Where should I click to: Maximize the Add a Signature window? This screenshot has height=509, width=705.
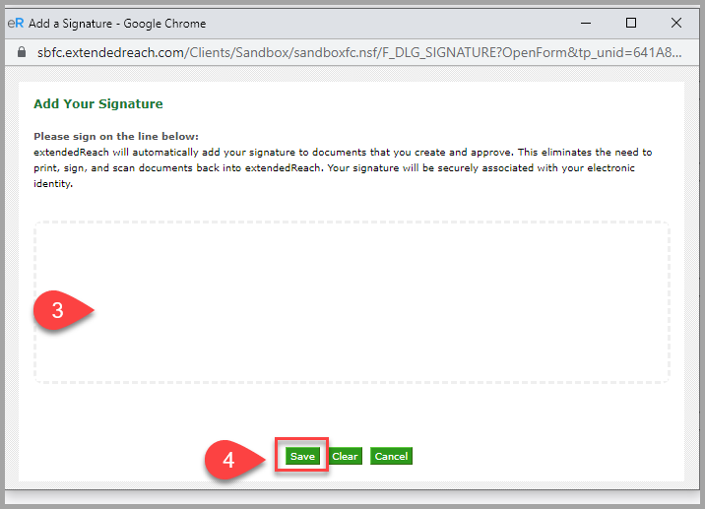point(631,23)
